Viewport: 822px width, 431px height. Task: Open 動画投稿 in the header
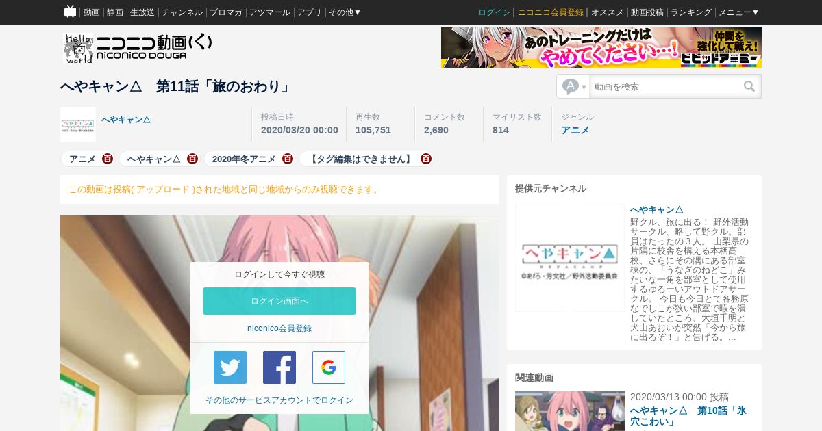pyautogui.click(x=647, y=12)
